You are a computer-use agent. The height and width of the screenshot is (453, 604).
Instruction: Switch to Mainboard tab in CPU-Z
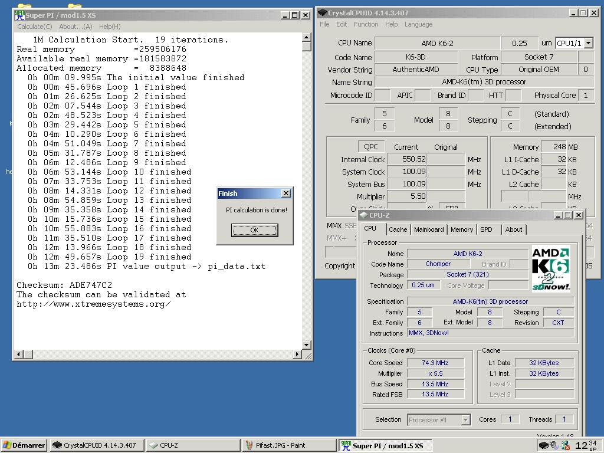point(429,229)
